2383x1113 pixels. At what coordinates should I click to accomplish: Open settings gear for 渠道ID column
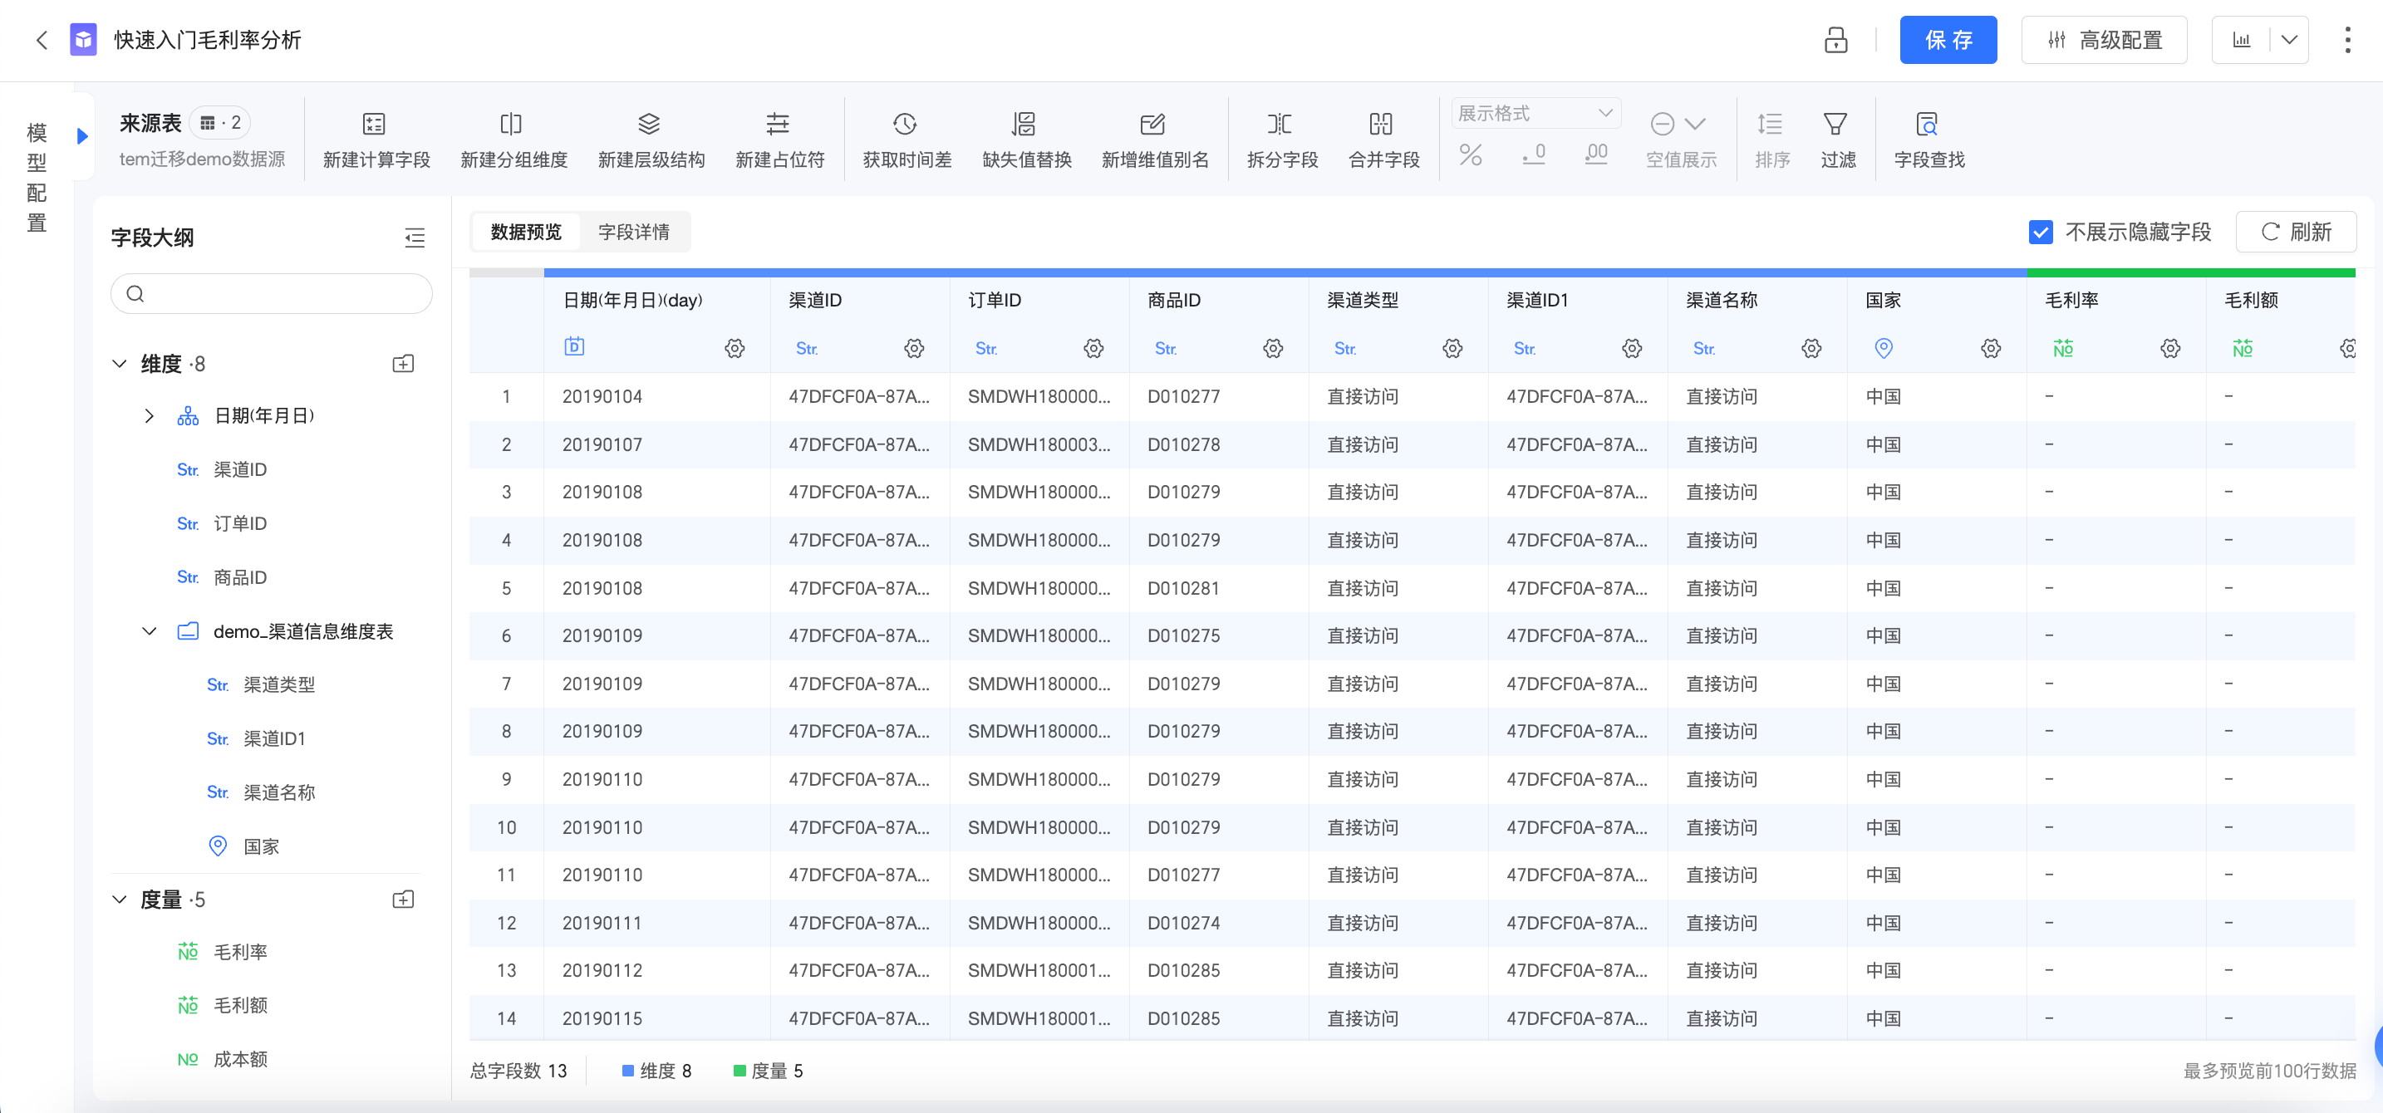[914, 349]
